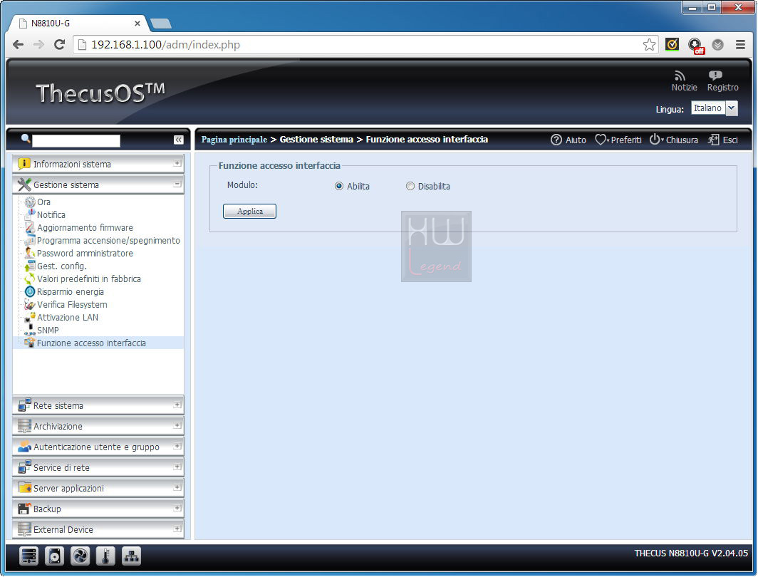Image resolution: width=758 pixels, height=577 pixels.
Task: Open the temperature status icon in bottom bar
Action: [105, 556]
